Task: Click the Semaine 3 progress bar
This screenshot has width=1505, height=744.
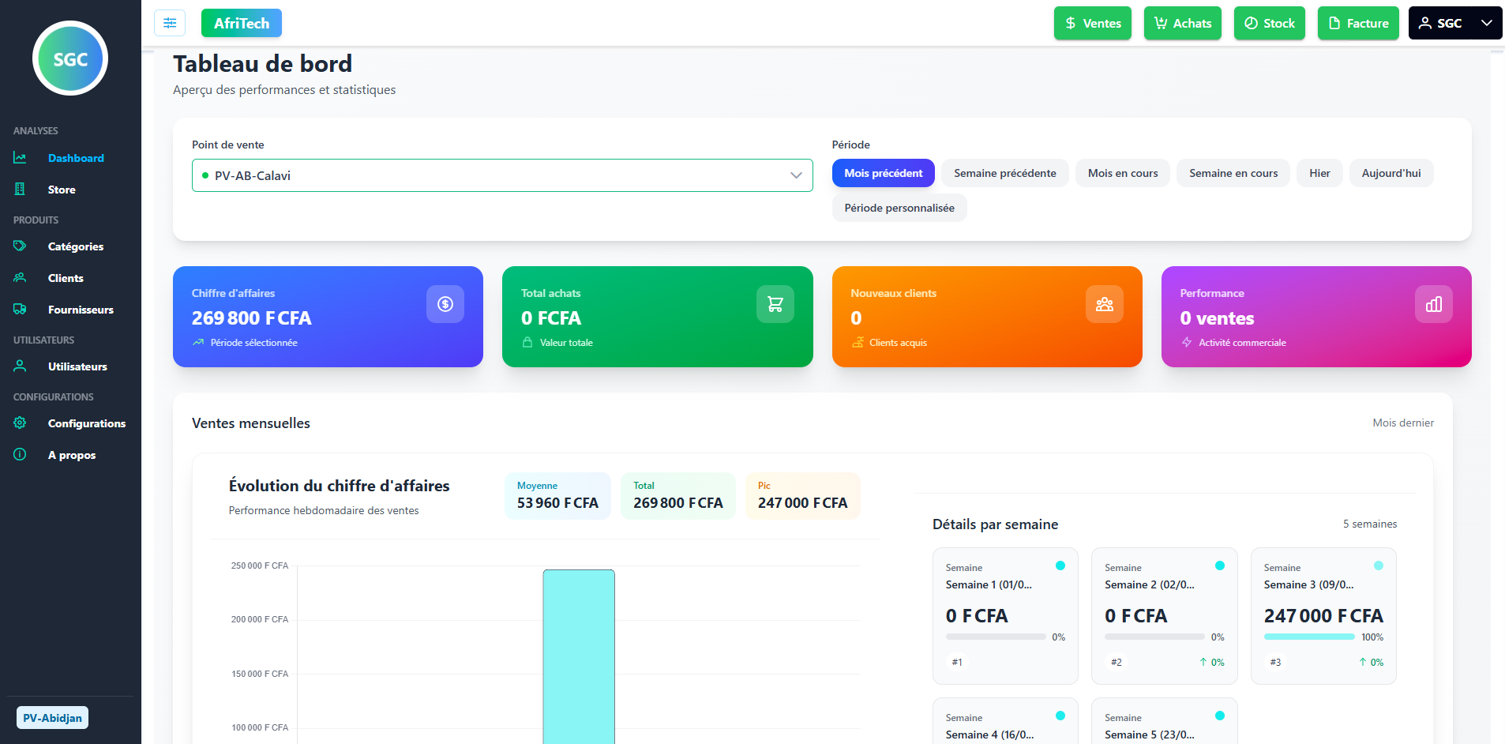Action: pos(1309,637)
